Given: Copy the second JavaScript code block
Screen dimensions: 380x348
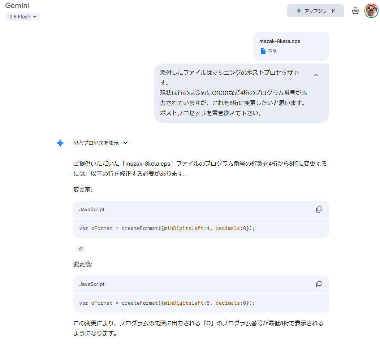Looking at the screenshot, I should click(319, 284).
